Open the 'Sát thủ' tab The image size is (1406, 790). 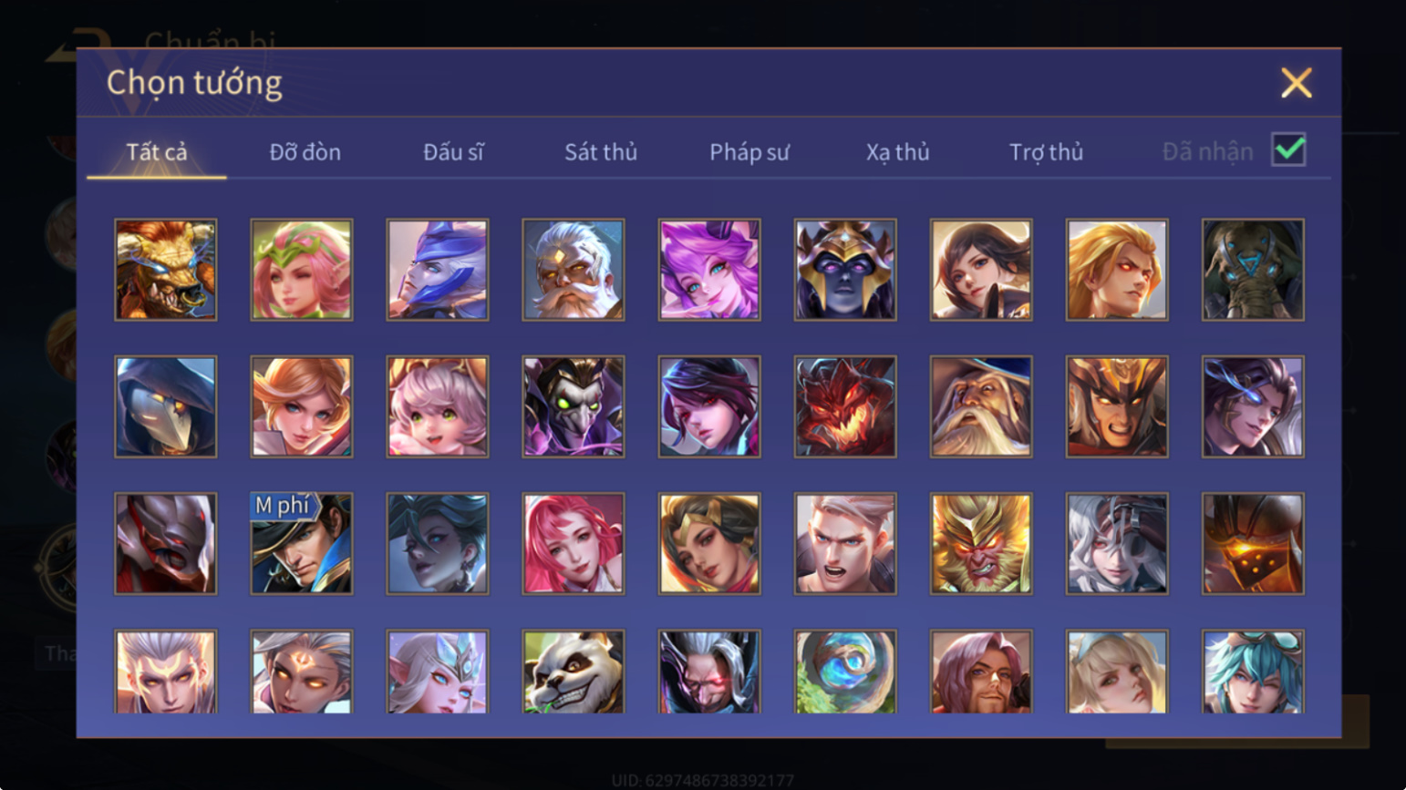point(601,152)
